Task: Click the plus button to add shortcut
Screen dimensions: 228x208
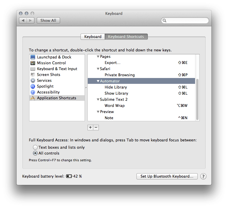Action: click(x=90, y=127)
